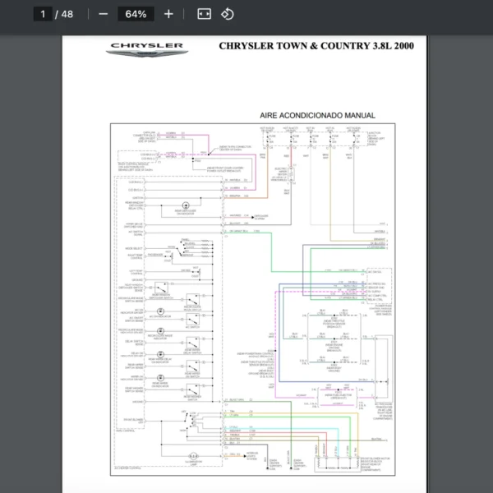
Task: Click the A/C pressure transducer label
Action: tap(383, 407)
